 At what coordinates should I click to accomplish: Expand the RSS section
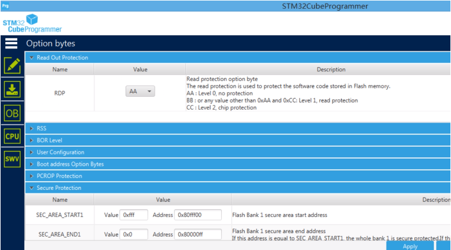tap(238, 129)
